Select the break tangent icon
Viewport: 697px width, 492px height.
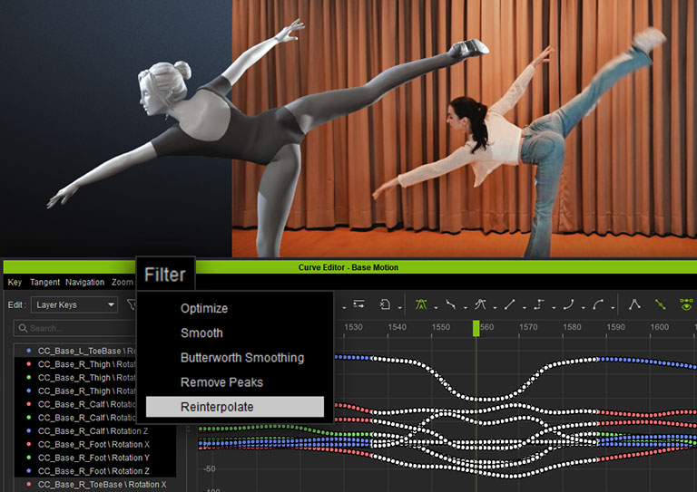tap(635, 304)
